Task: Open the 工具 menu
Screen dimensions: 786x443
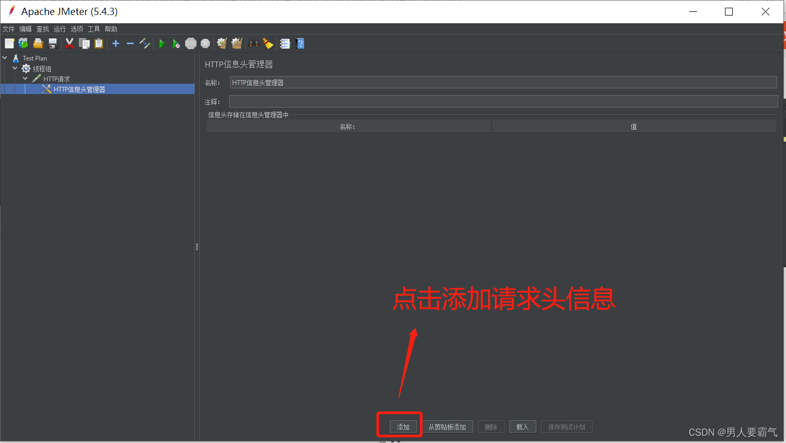Action: (x=94, y=29)
